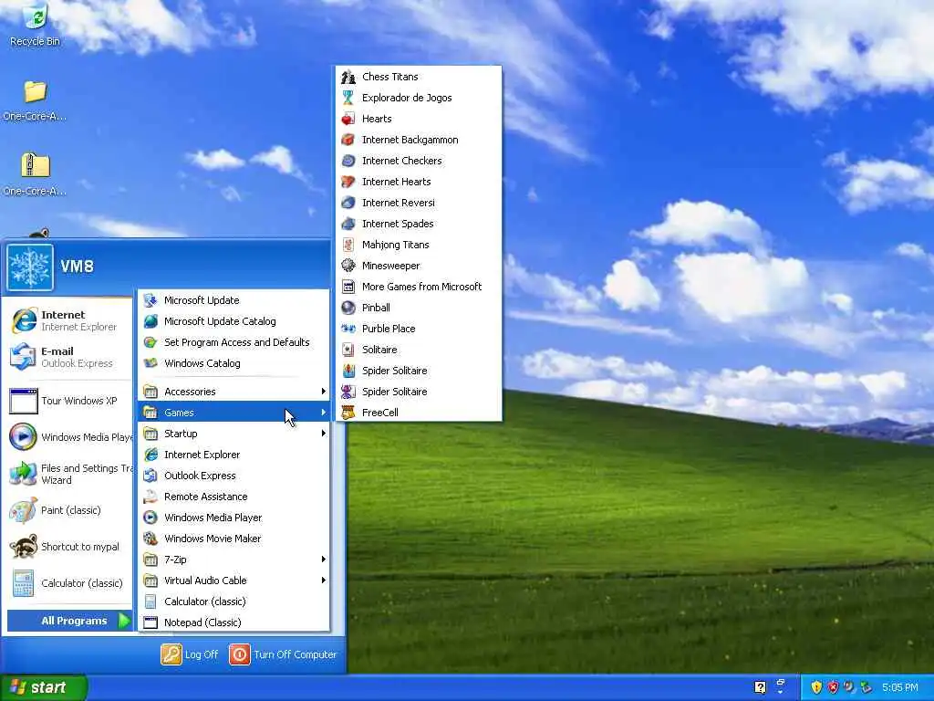Click the Log Off button
This screenshot has height=701, width=934.
(190, 654)
